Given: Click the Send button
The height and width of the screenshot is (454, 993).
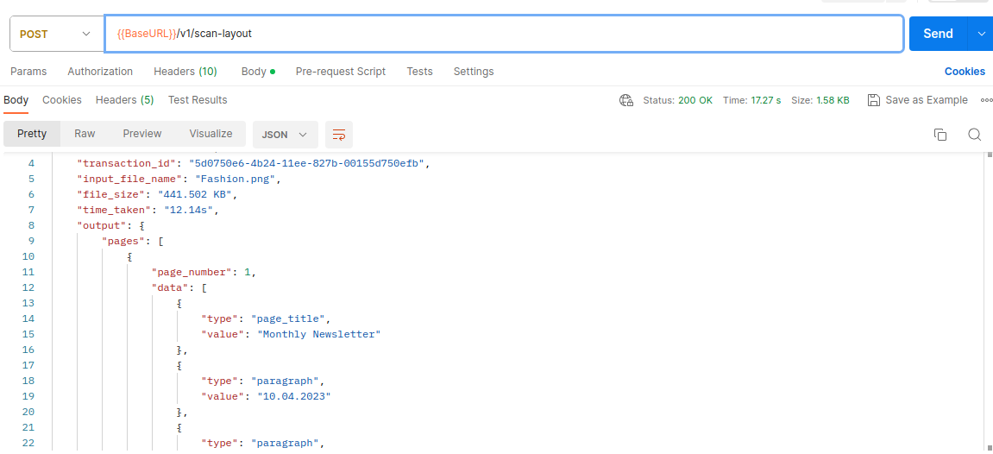Looking at the screenshot, I should click(939, 35).
